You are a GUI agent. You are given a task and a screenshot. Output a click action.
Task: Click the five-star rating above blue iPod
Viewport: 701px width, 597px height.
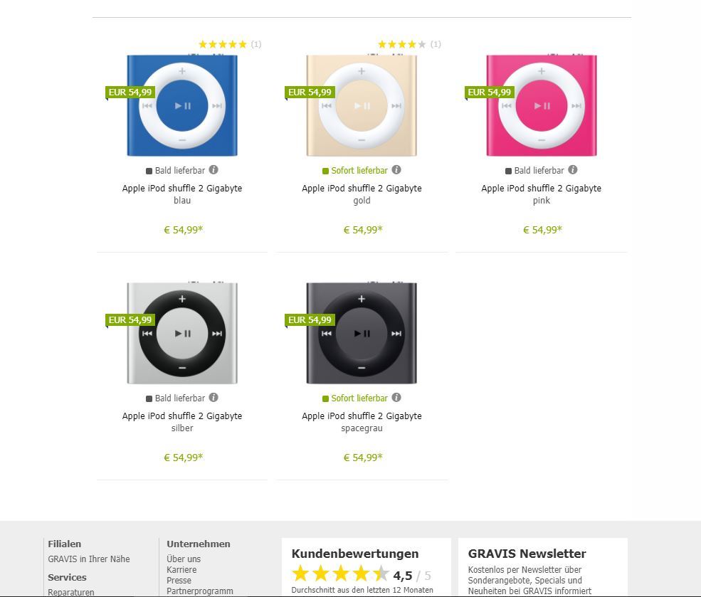[223, 44]
